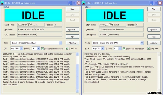Expand CPU selection dropdown in right window
This screenshot has width=163, height=95.
point(103,48)
